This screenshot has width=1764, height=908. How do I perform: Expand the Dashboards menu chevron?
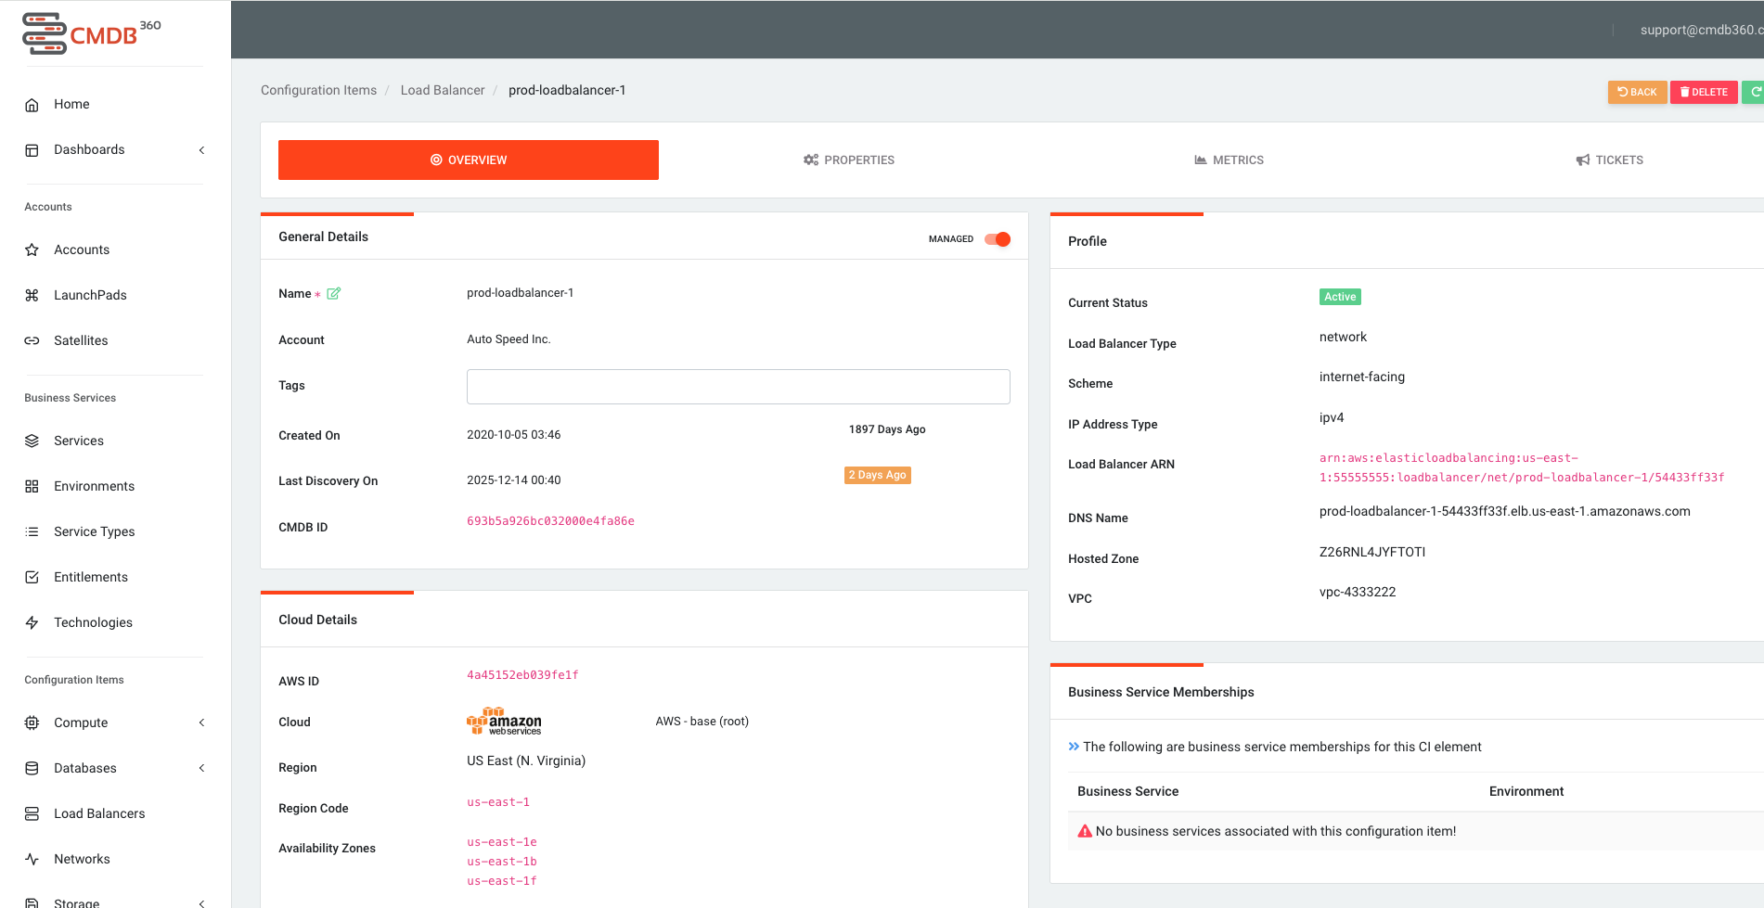(201, 150)
